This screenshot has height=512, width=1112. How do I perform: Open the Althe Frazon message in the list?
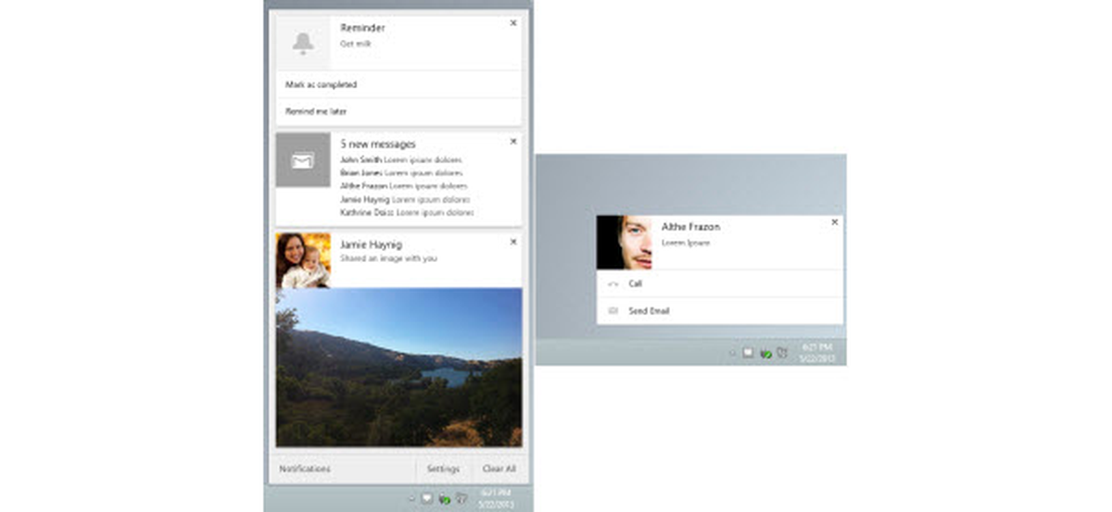tap(404, 186)
